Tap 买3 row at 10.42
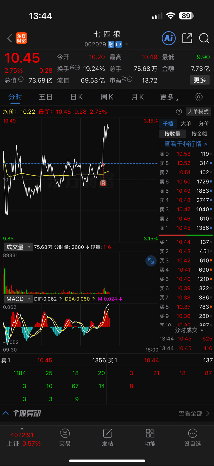The image size is (214, 466). (186, 261)
